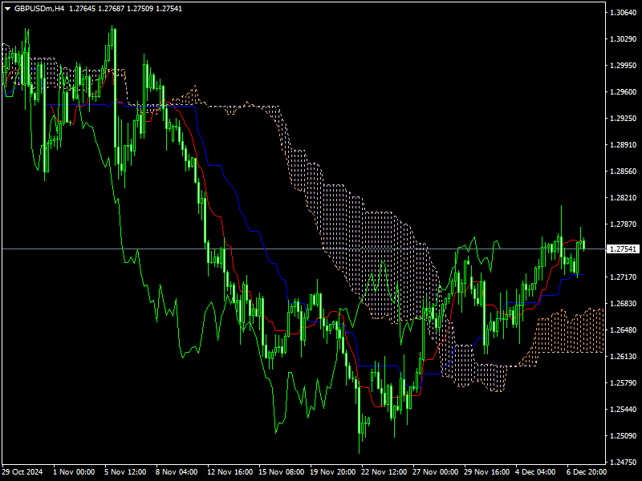Pick the 1.30640 price scale label
This screenshot has height=481, width=642.
[x=624, y=13]
